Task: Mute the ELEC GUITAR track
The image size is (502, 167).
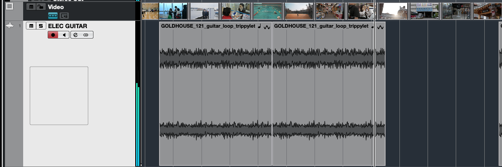Action: pos(31,26)
